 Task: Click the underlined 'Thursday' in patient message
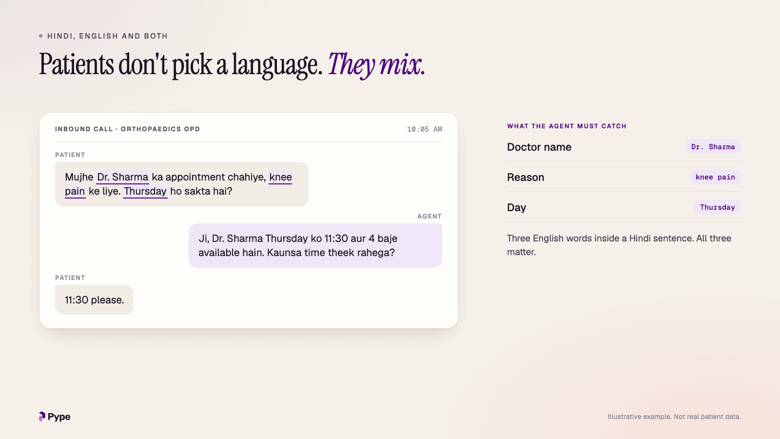click(145, 192)
